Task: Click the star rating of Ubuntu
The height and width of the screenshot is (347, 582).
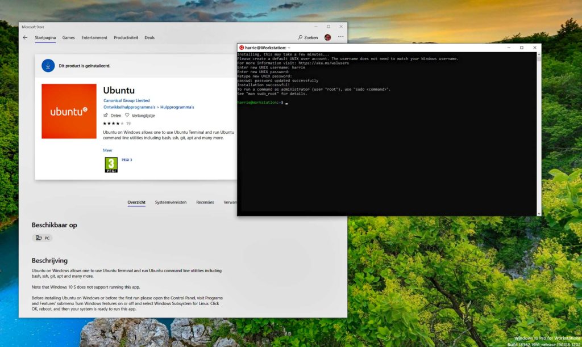Action: [x=113, y=124]
